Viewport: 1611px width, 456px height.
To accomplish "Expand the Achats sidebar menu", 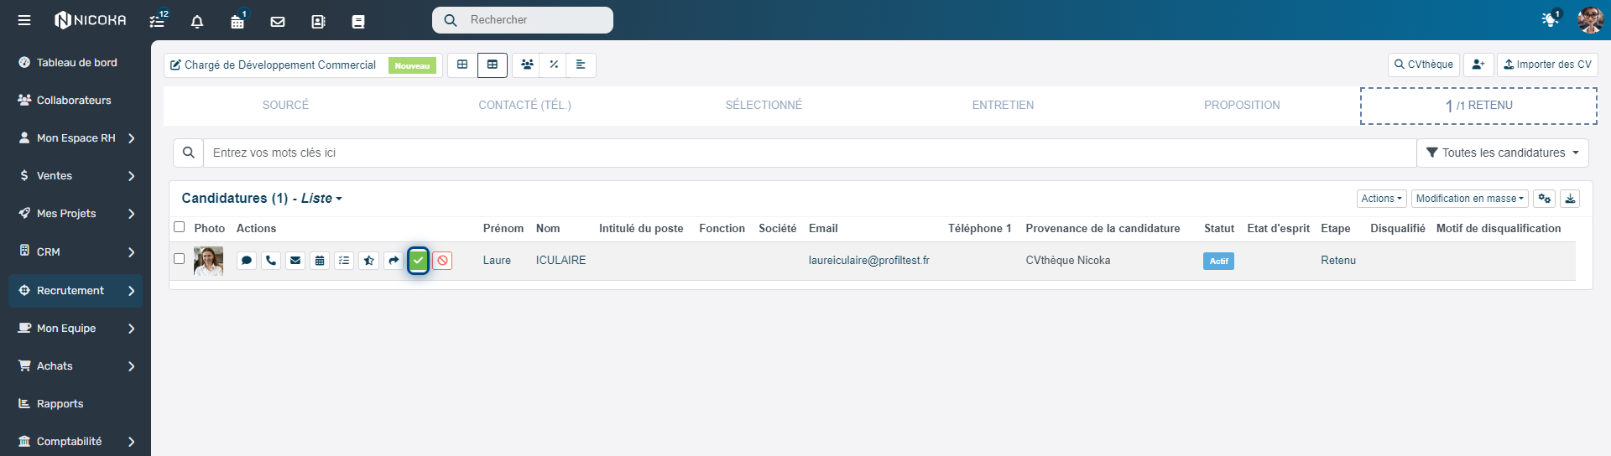I will click(76, 366).
